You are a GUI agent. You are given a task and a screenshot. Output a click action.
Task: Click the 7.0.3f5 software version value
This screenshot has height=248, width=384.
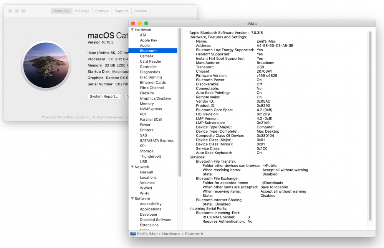click(257, 33)
